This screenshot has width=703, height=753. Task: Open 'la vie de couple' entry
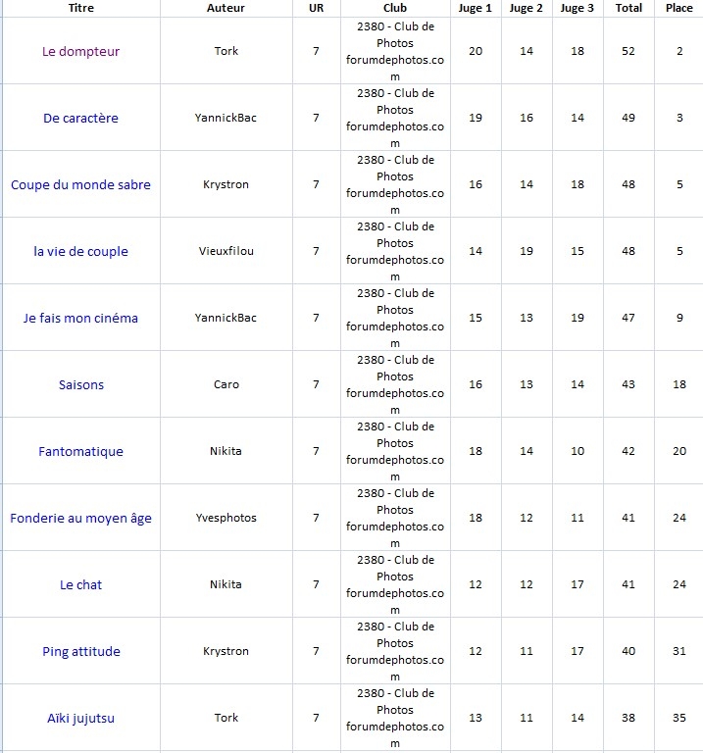click(80, 251)
